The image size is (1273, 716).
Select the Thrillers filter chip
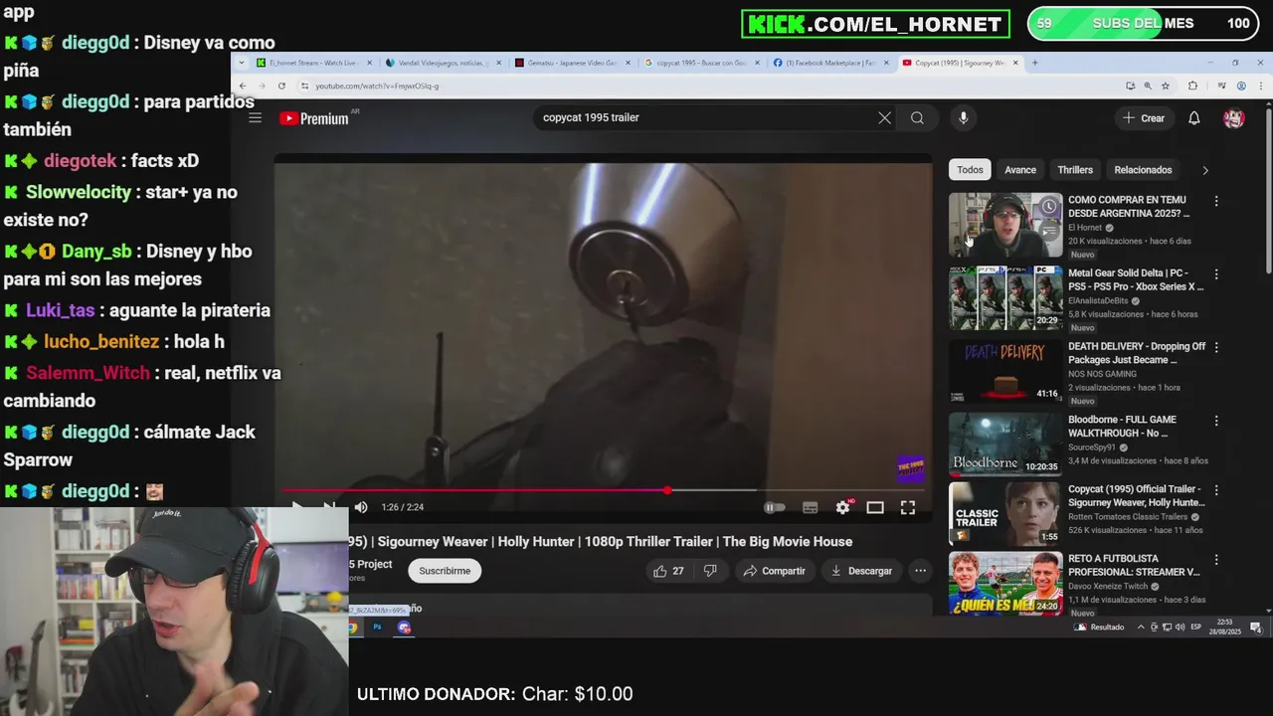coord(1075,170)
